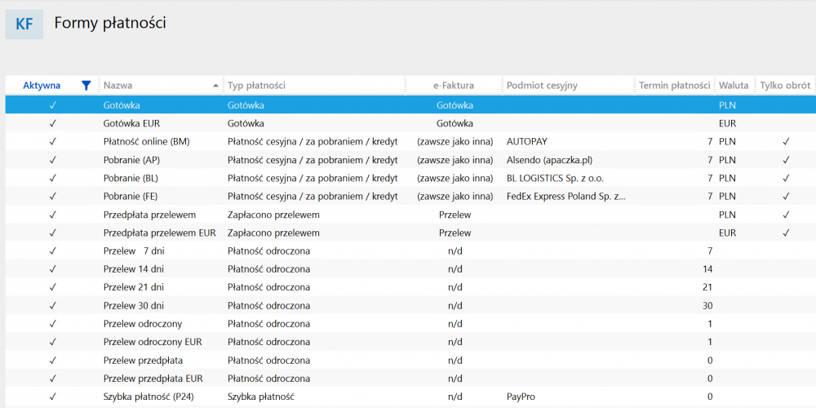Image resolution: width=816 pixels, height=408 pixels.
Task: Click the KF module icon
Action: pyautogui.click(x=24, y=24)
